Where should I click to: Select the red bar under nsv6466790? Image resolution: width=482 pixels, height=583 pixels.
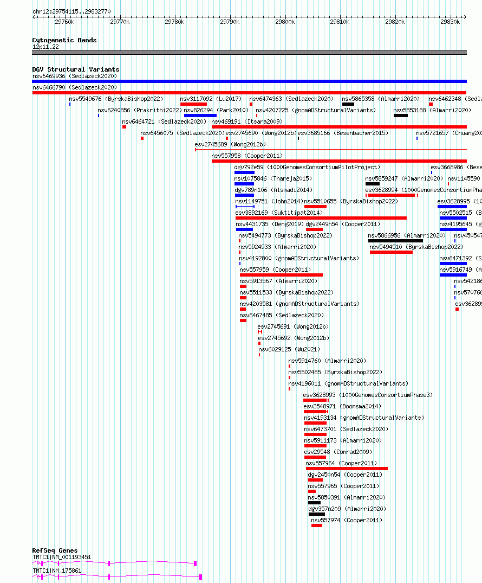249,93
